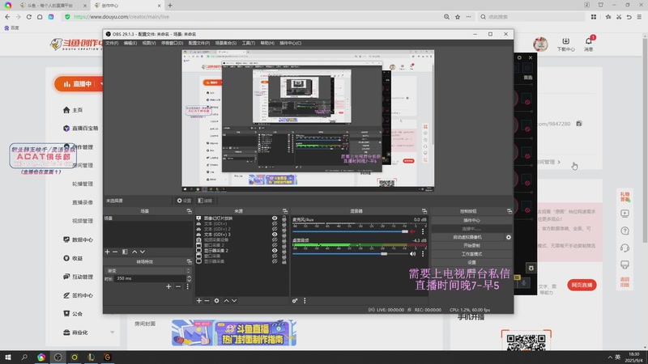Pop out the Scenes dock panel
The image size is (648, 364).
(x=189, y=211)
